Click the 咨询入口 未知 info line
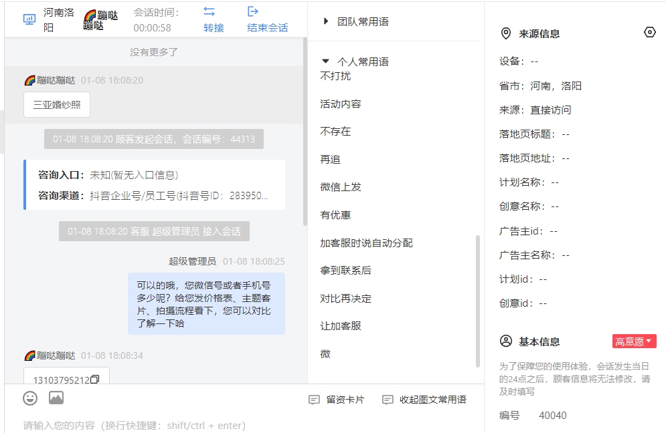Viewport: 666px width, 433px height. coord(108,175)
